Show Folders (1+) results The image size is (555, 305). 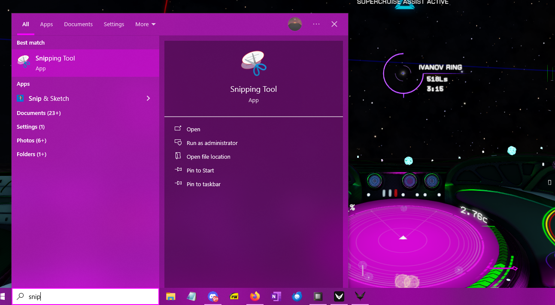coord(31,154)
